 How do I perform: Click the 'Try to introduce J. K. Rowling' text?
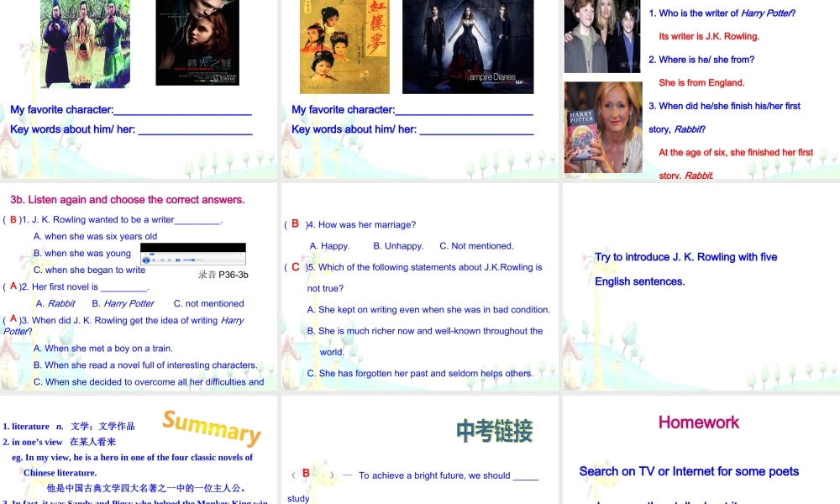coord(685,257)
